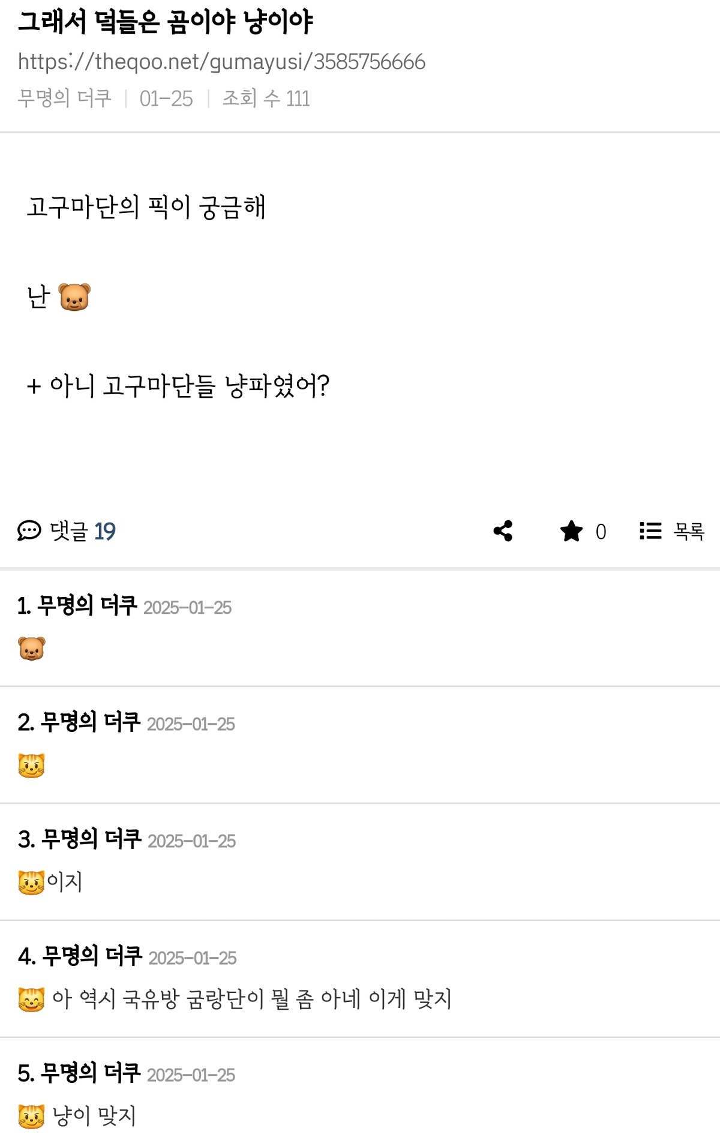Select comment 1 author 무명의 더쿠
The width and height of the screenshot is (720, 1140).
tap(87, 606)
